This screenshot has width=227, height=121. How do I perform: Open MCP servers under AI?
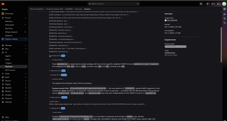click(x=10, y=70)
